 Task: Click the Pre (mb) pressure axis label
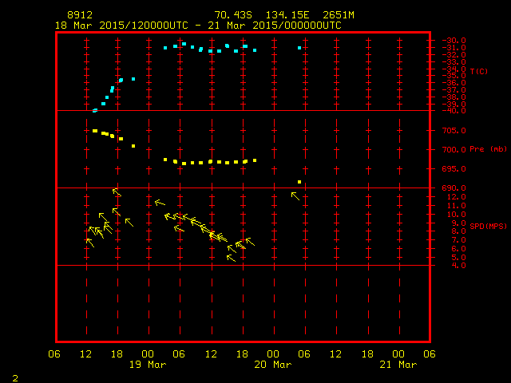488,149
